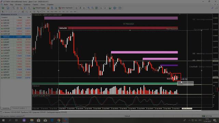
Task: Zoom in on the chart
Action: pos(89,8)
